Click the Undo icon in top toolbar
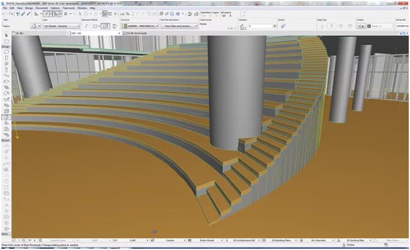 click(x=5, y=14)
